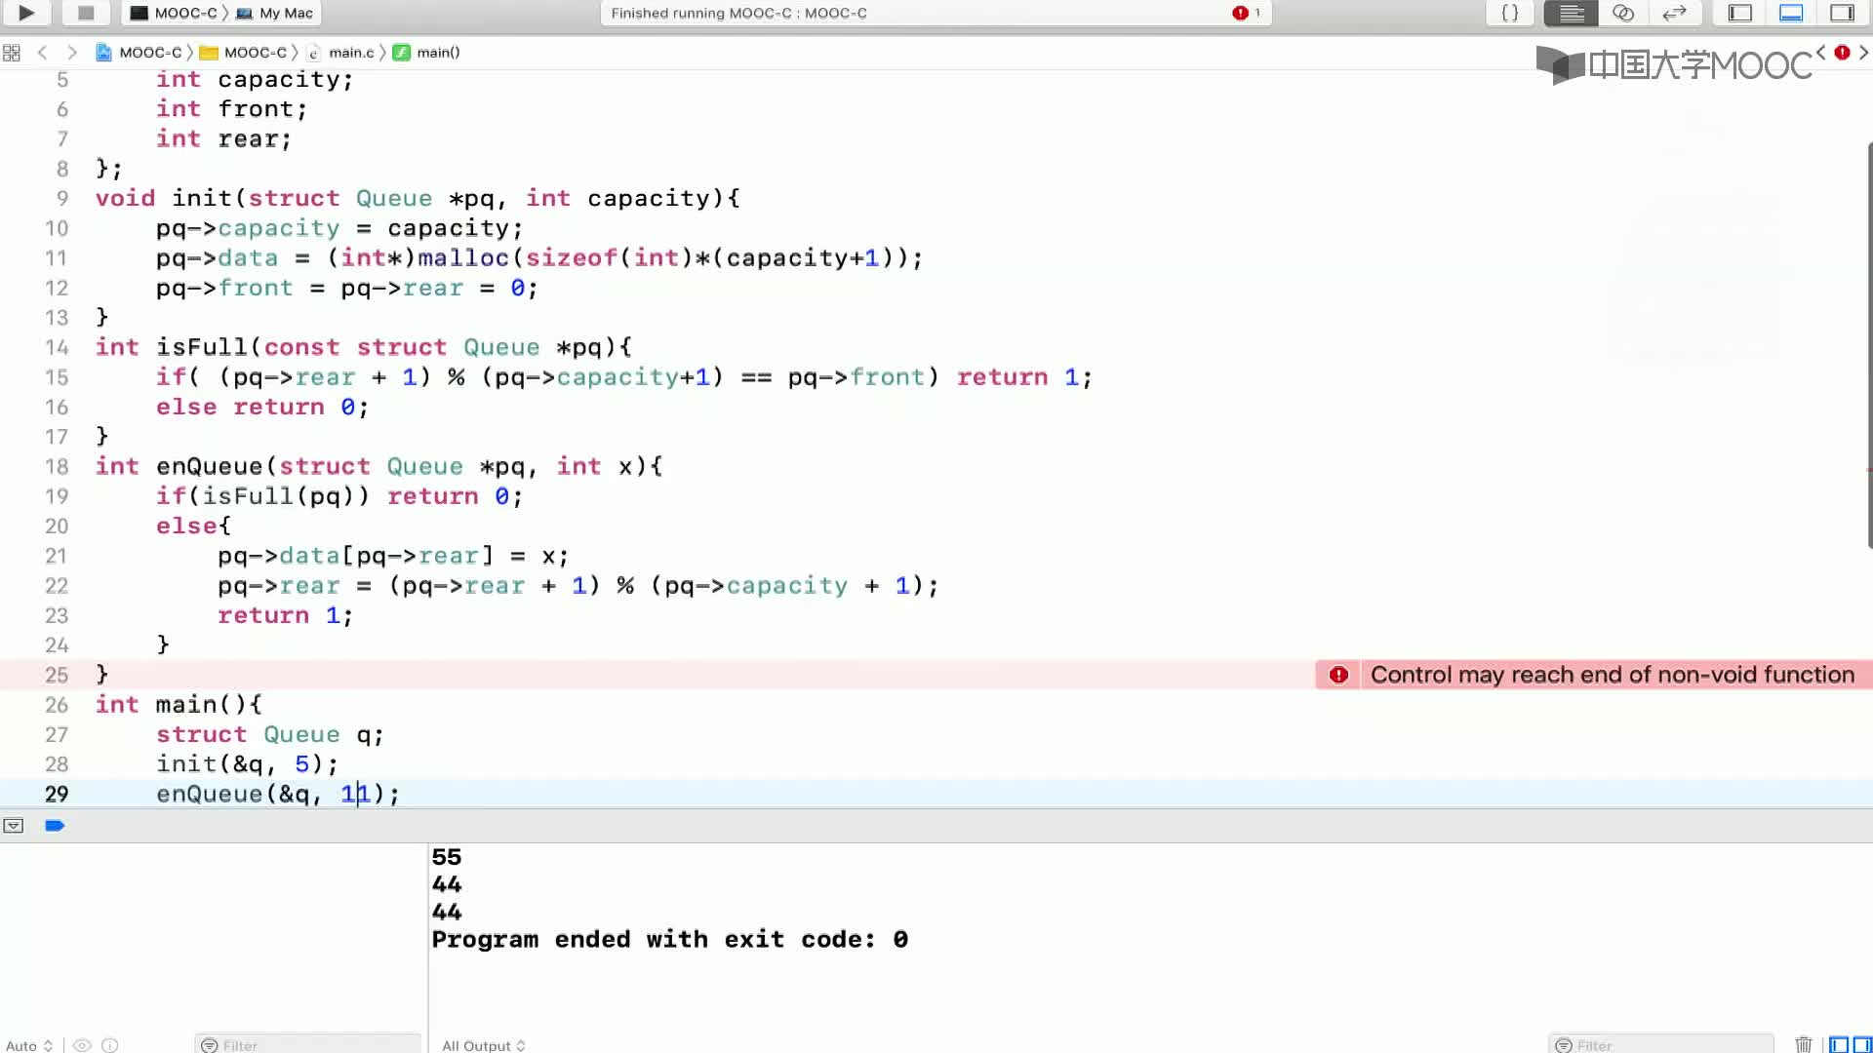The height and width of the screenshot is (1053, 1873).
Task: Toggle the variables view pane button
Action: coord(1839,1045)
